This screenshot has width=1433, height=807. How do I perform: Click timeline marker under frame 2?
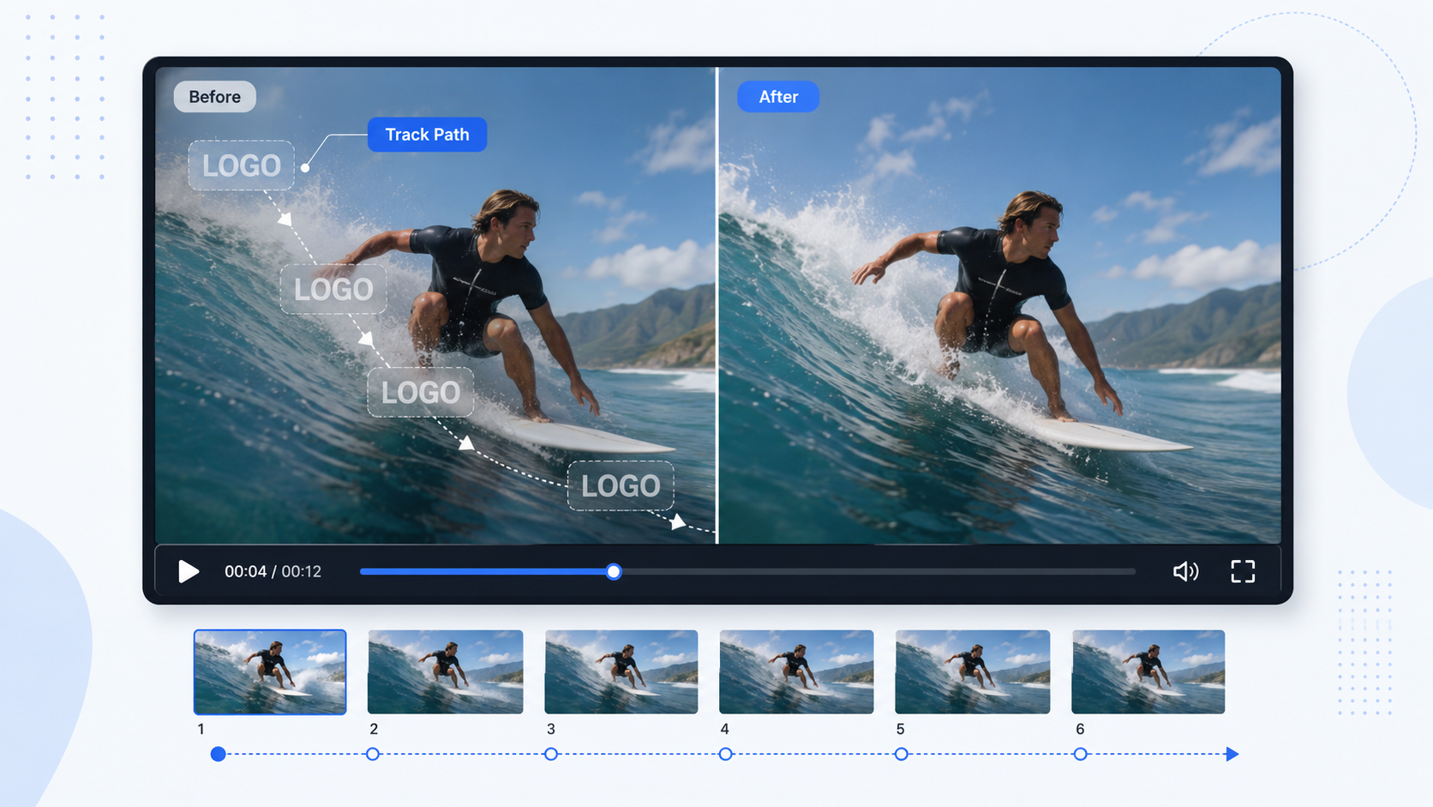coord(373,754)
